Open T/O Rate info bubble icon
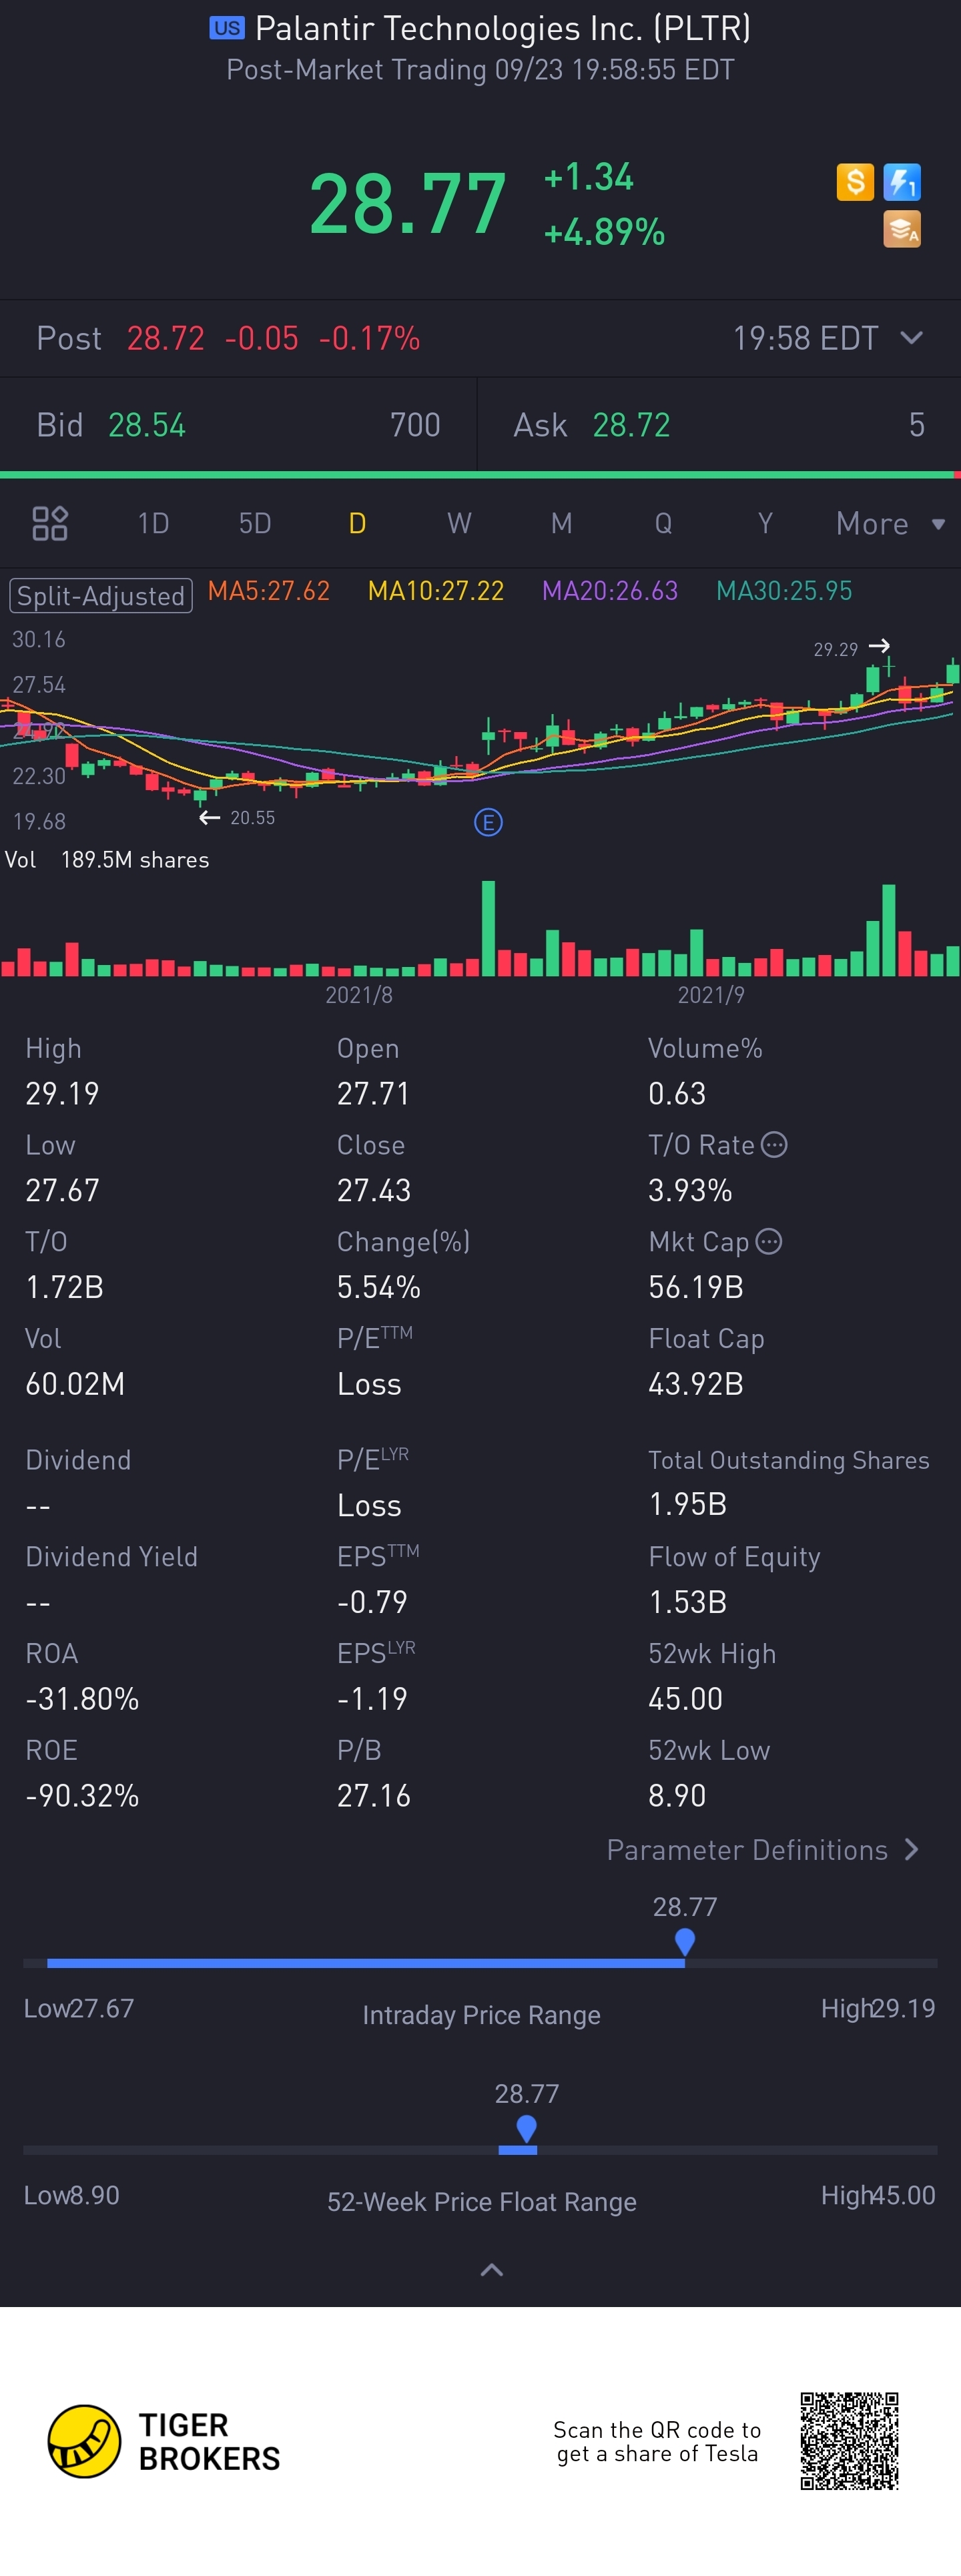Screen dimensions: 961x2576 775,1145
